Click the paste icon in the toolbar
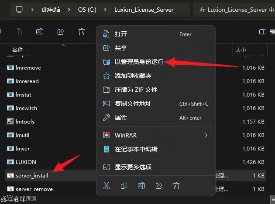The image size is (275, 204). (x=19, y=32)
